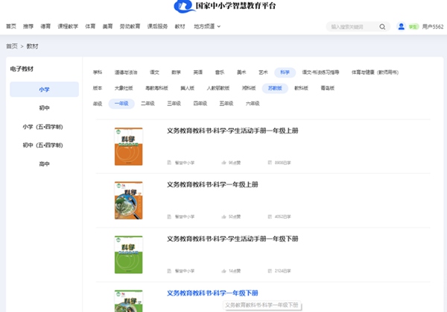Select the 二年级 grade filter
The image size is (447, 312).
point(148,104)
